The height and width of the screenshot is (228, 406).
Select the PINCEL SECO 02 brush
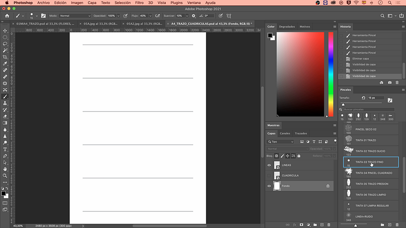371,130
